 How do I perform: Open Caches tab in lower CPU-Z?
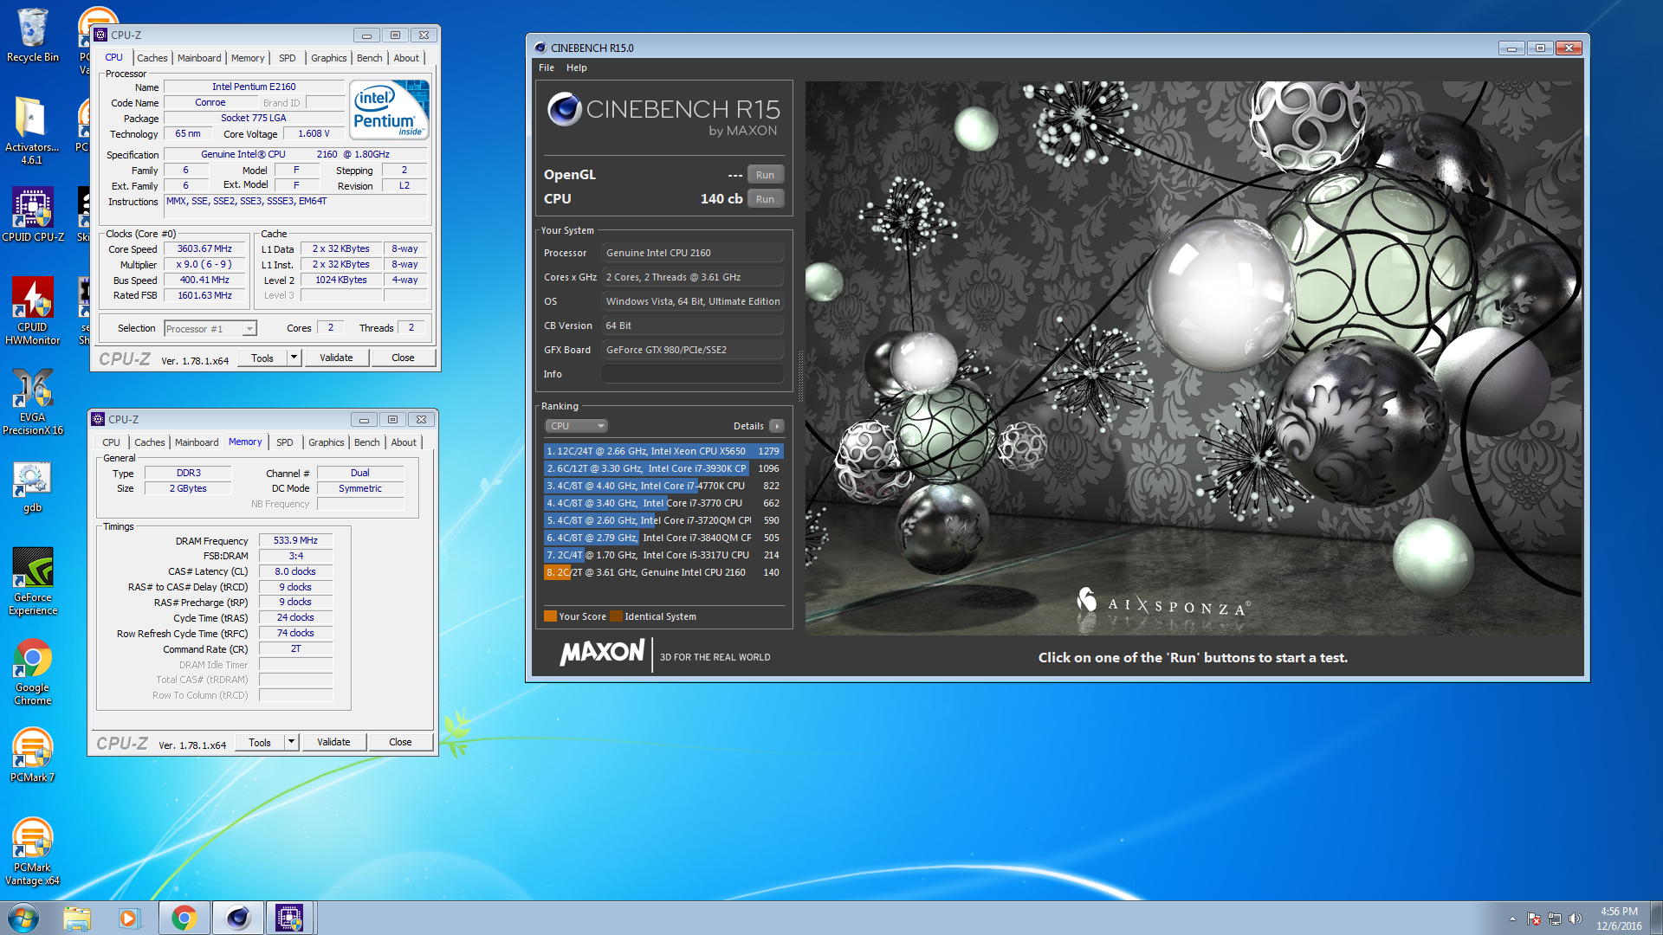tap(150, 442)
